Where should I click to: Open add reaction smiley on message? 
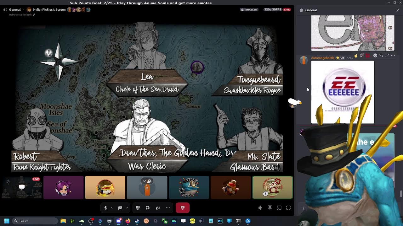coord(375,56)
